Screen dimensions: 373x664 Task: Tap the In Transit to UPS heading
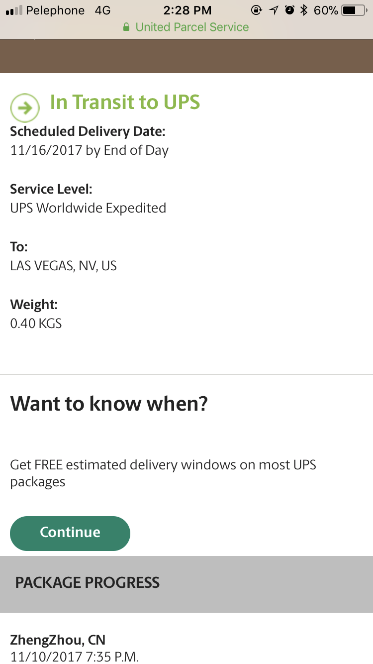(x=125, y=102)
